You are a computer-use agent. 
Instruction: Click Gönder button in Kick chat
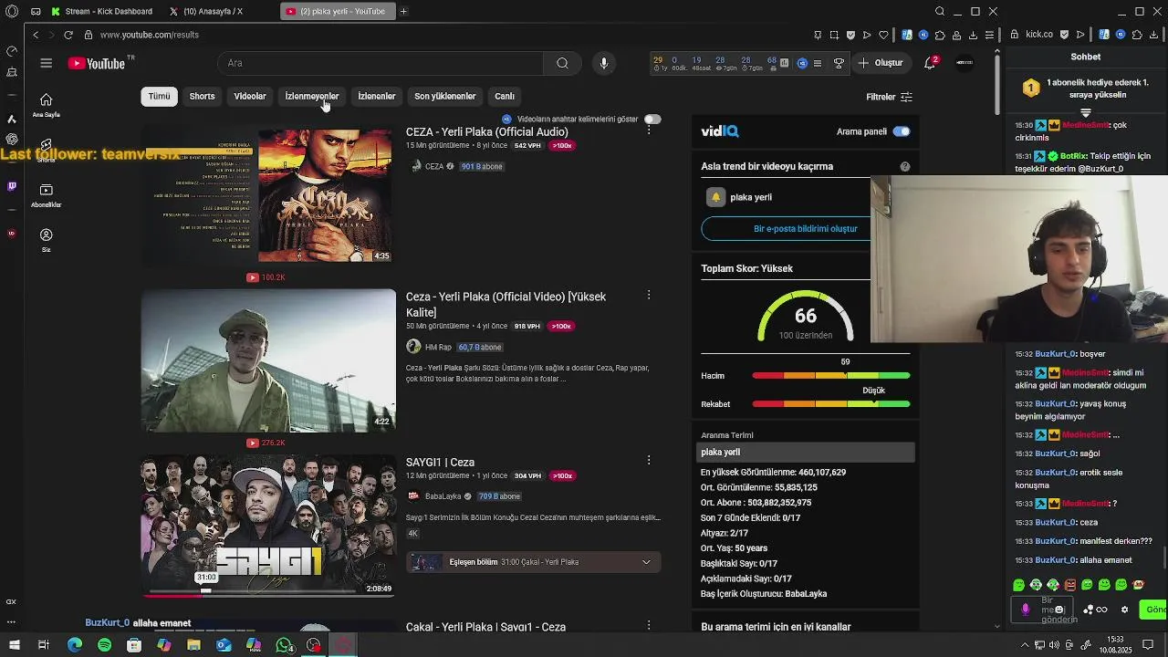click(1154, 610)
